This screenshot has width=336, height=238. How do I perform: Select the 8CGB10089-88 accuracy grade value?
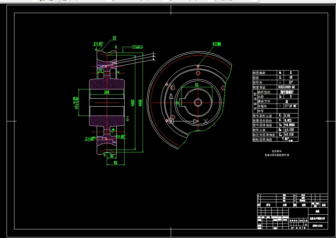pyautogui.click(x=286, y=87)
